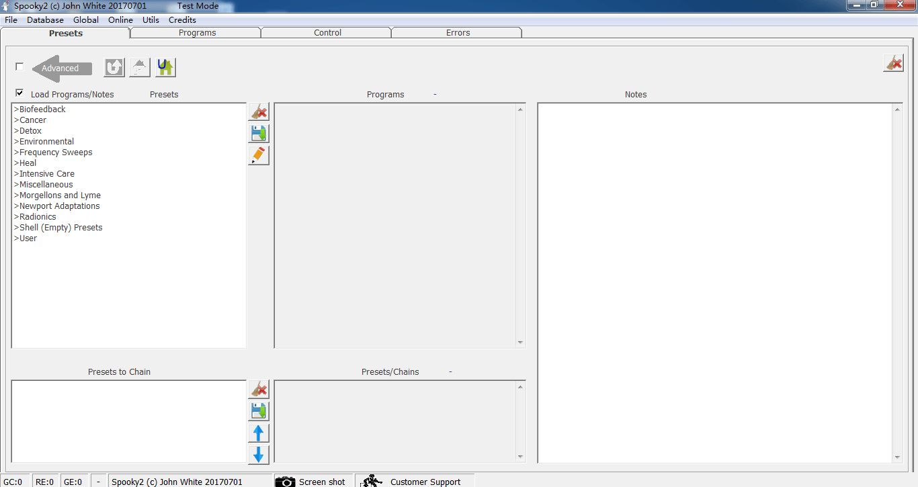Click the floppy disk save icon beside Presets list
The image size is (918, 487).
click(x=258, y=134)
